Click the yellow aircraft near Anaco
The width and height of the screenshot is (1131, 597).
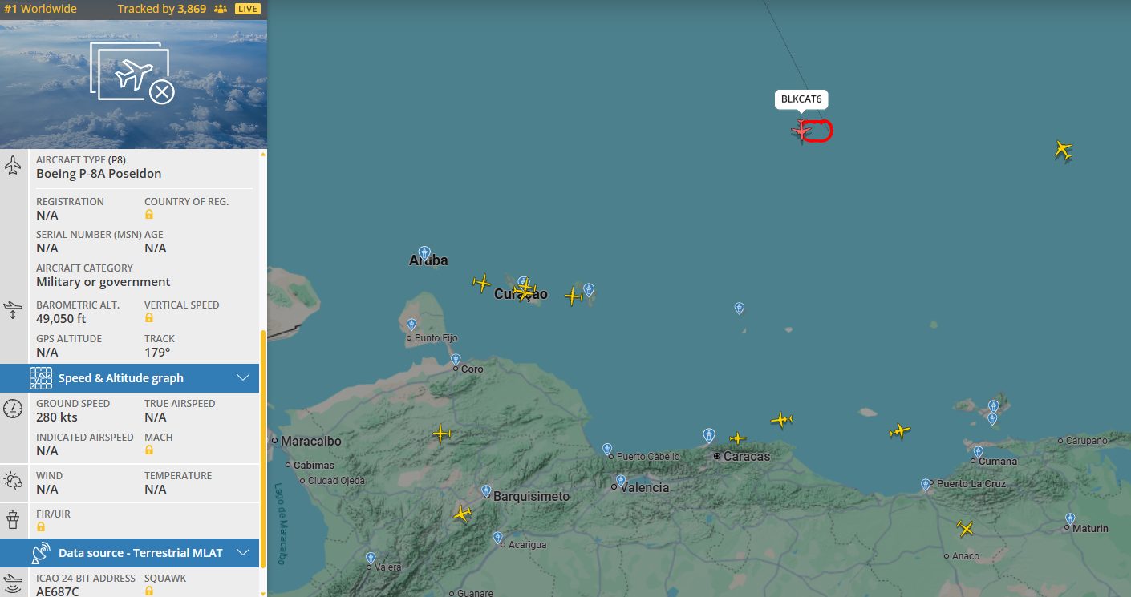[x=965, y=528]
